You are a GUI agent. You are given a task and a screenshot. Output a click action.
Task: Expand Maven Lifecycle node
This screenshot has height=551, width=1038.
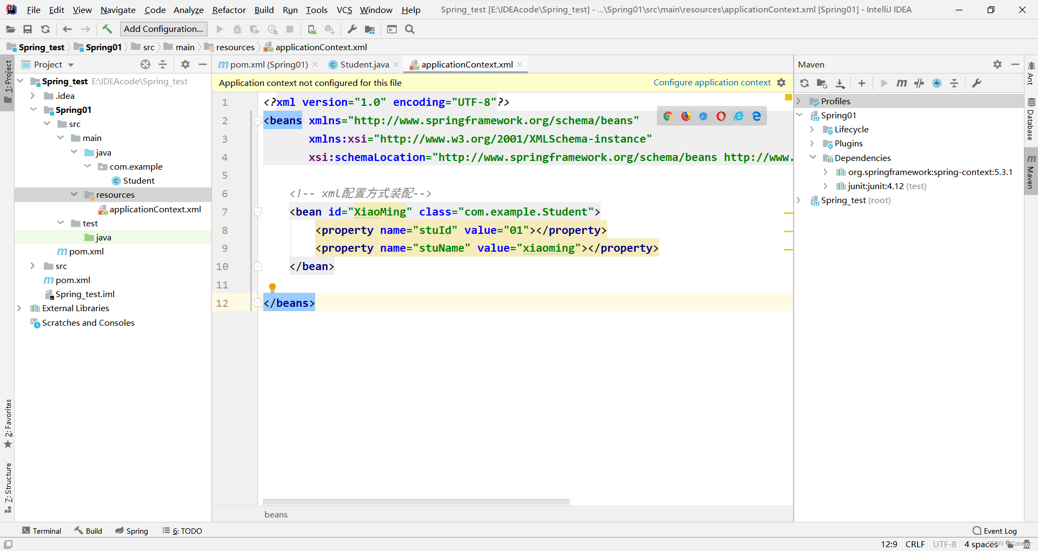pos(812,129)
